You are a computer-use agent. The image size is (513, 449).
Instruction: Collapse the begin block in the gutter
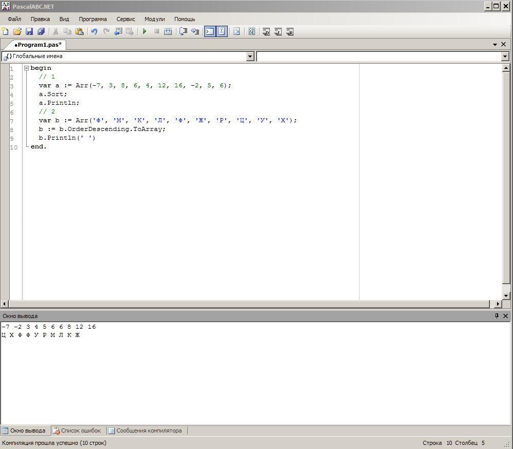[26, 68]
